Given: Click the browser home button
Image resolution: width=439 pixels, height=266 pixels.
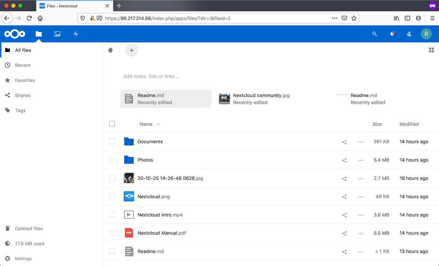Looking at the screenshot, I should (40, 18).
